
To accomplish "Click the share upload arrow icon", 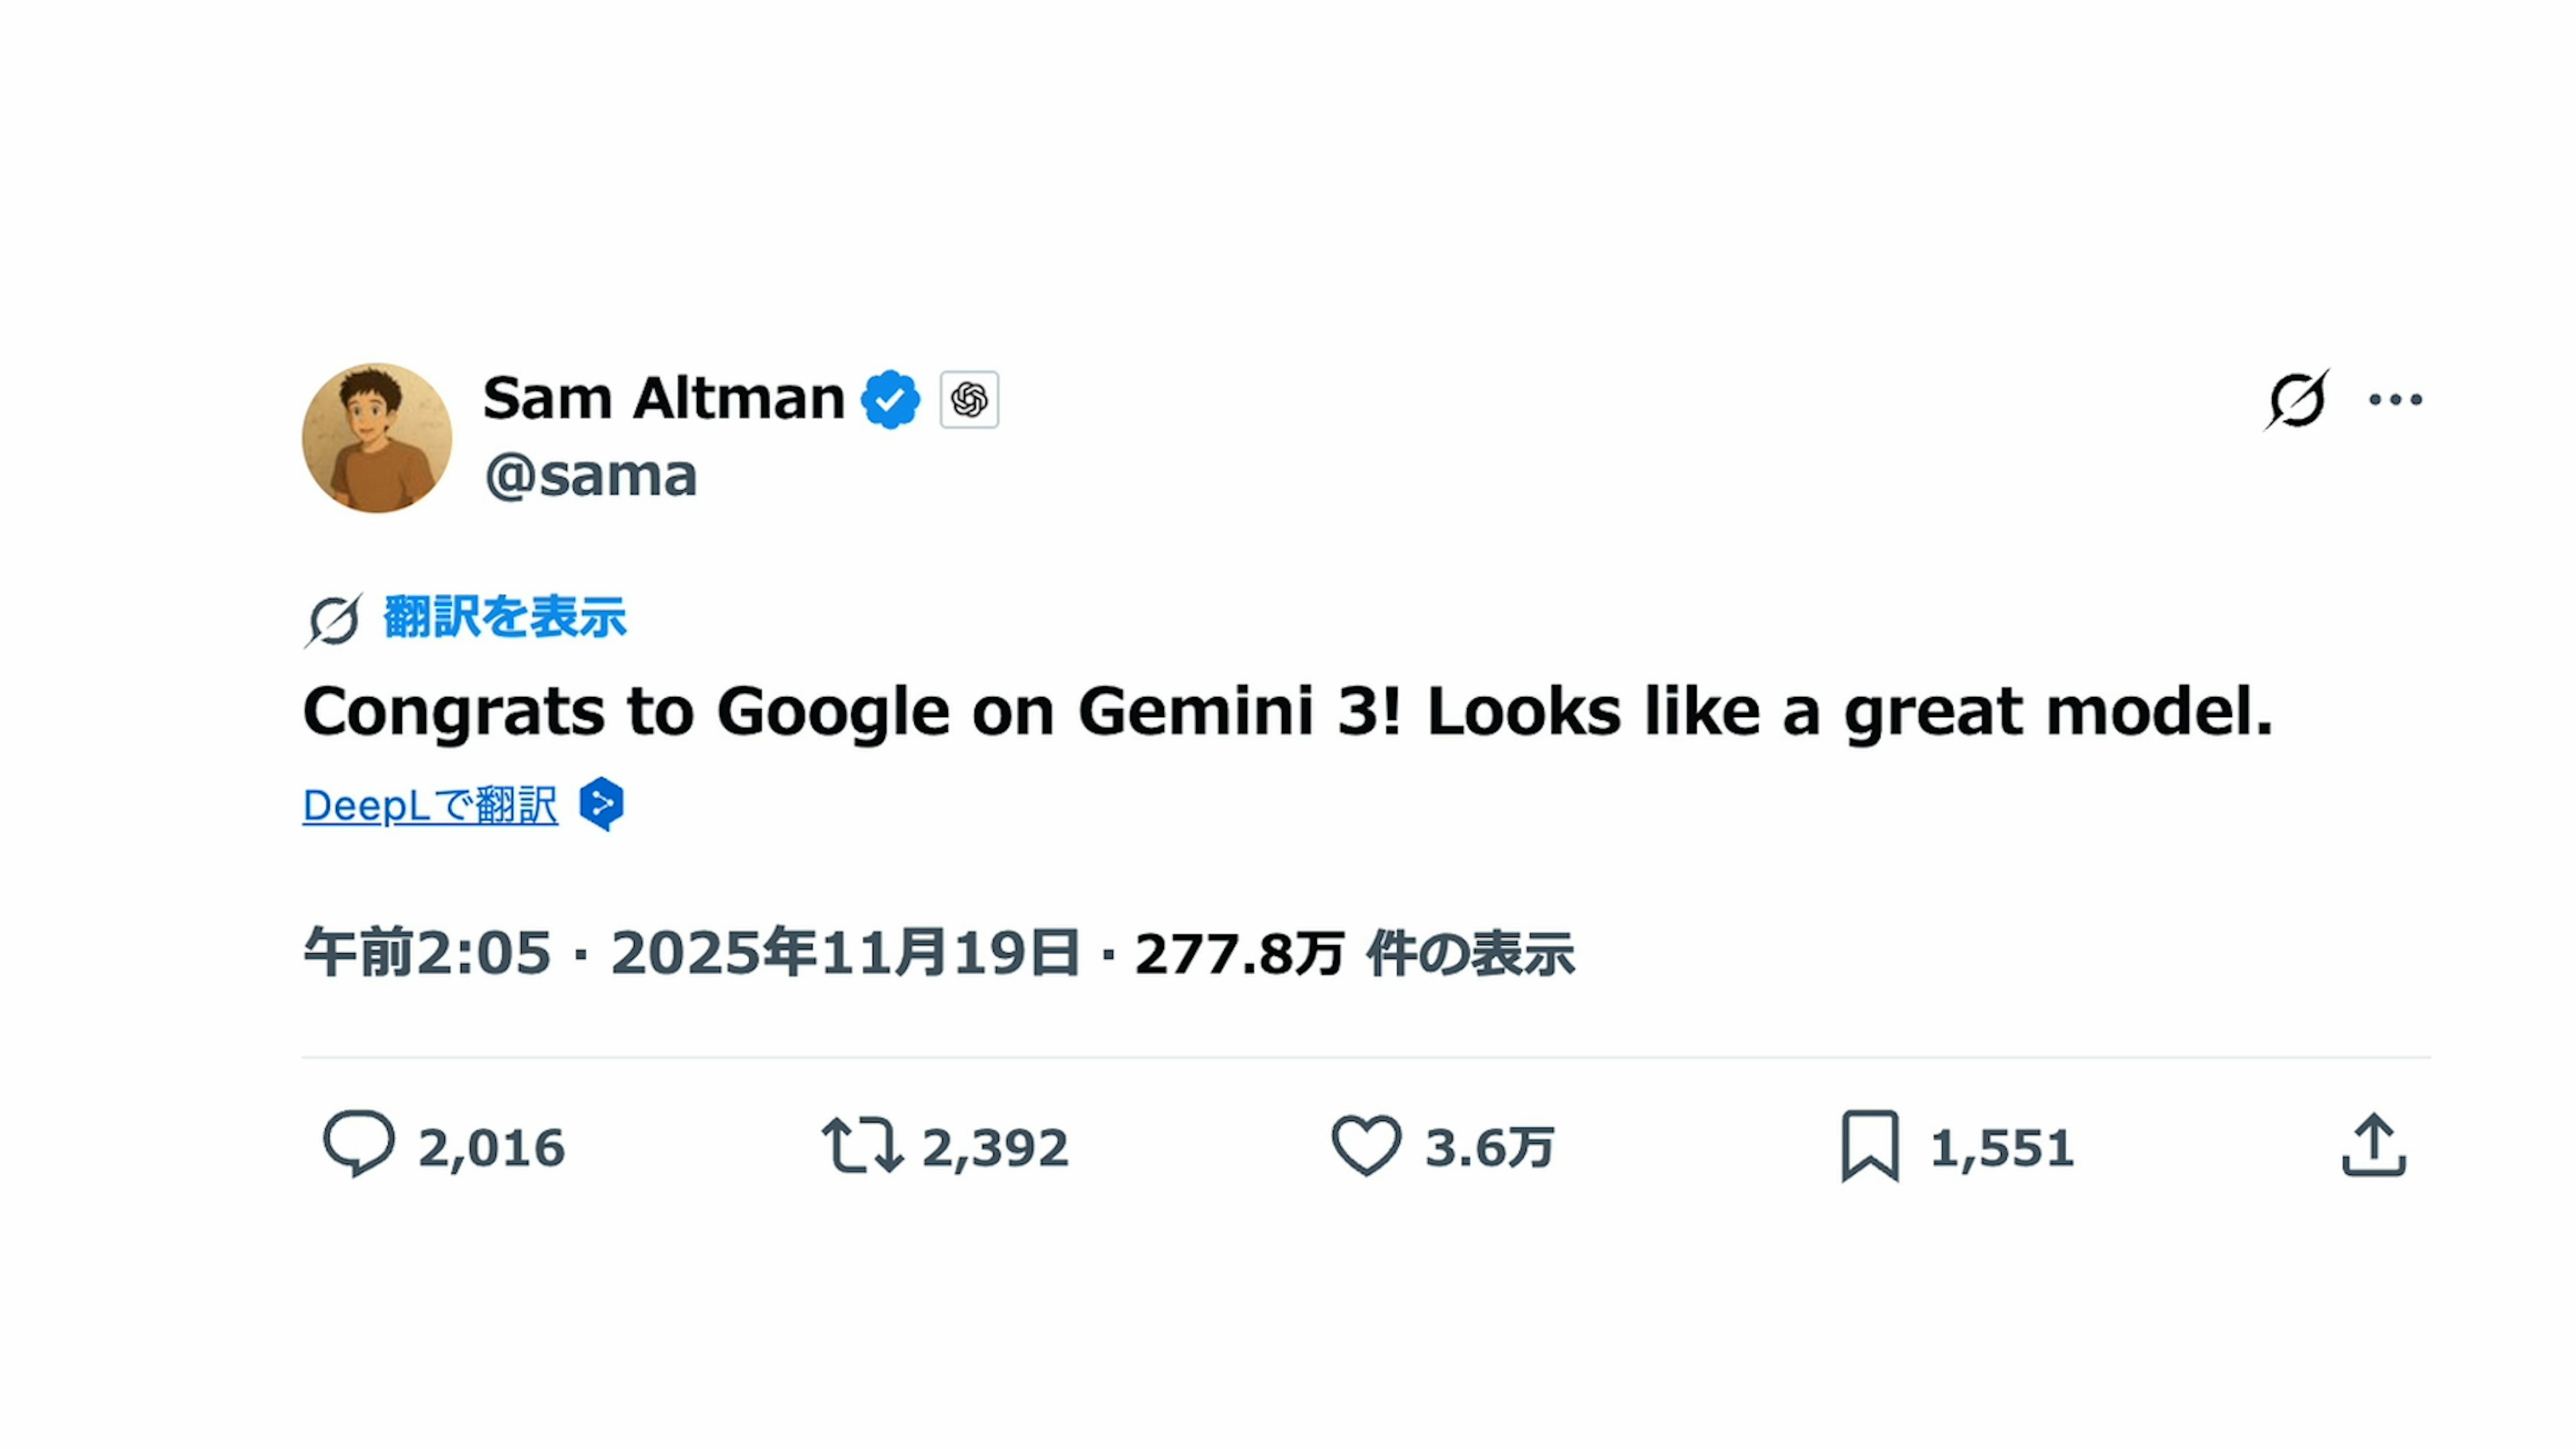I will click(2374, 1145).
